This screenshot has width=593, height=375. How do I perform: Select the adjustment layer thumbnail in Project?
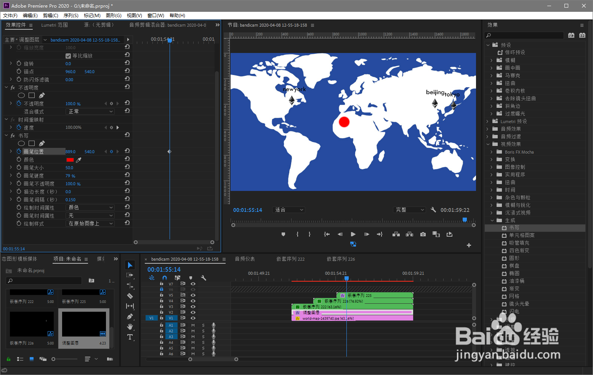click(84, 324)
